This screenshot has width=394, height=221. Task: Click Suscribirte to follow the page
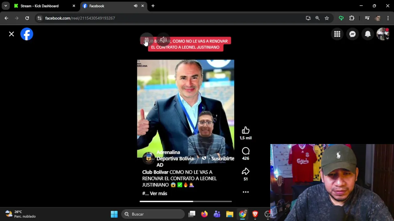[223, 159]
